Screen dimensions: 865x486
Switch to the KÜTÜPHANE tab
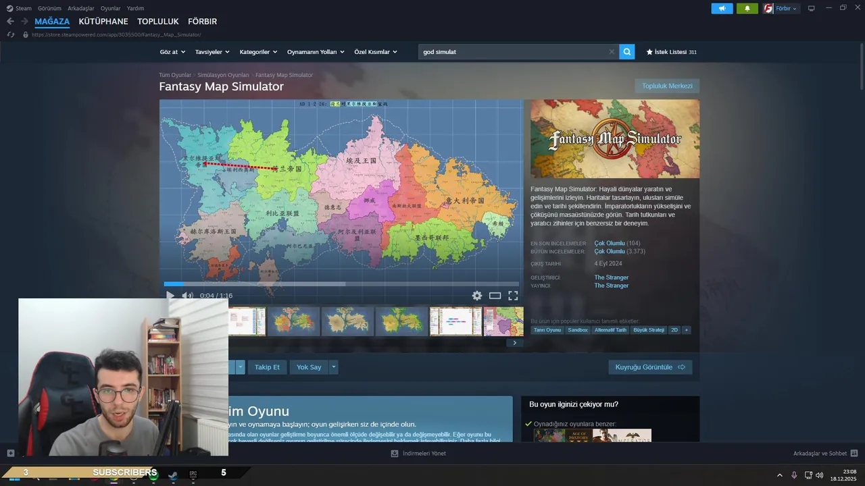point(103,22)
